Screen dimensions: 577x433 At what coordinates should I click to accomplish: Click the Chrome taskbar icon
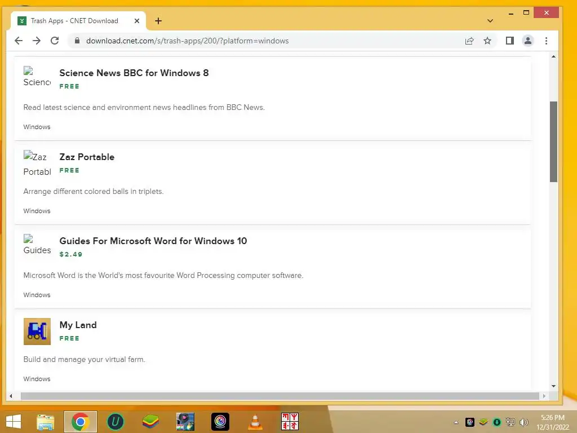point(80,422)
